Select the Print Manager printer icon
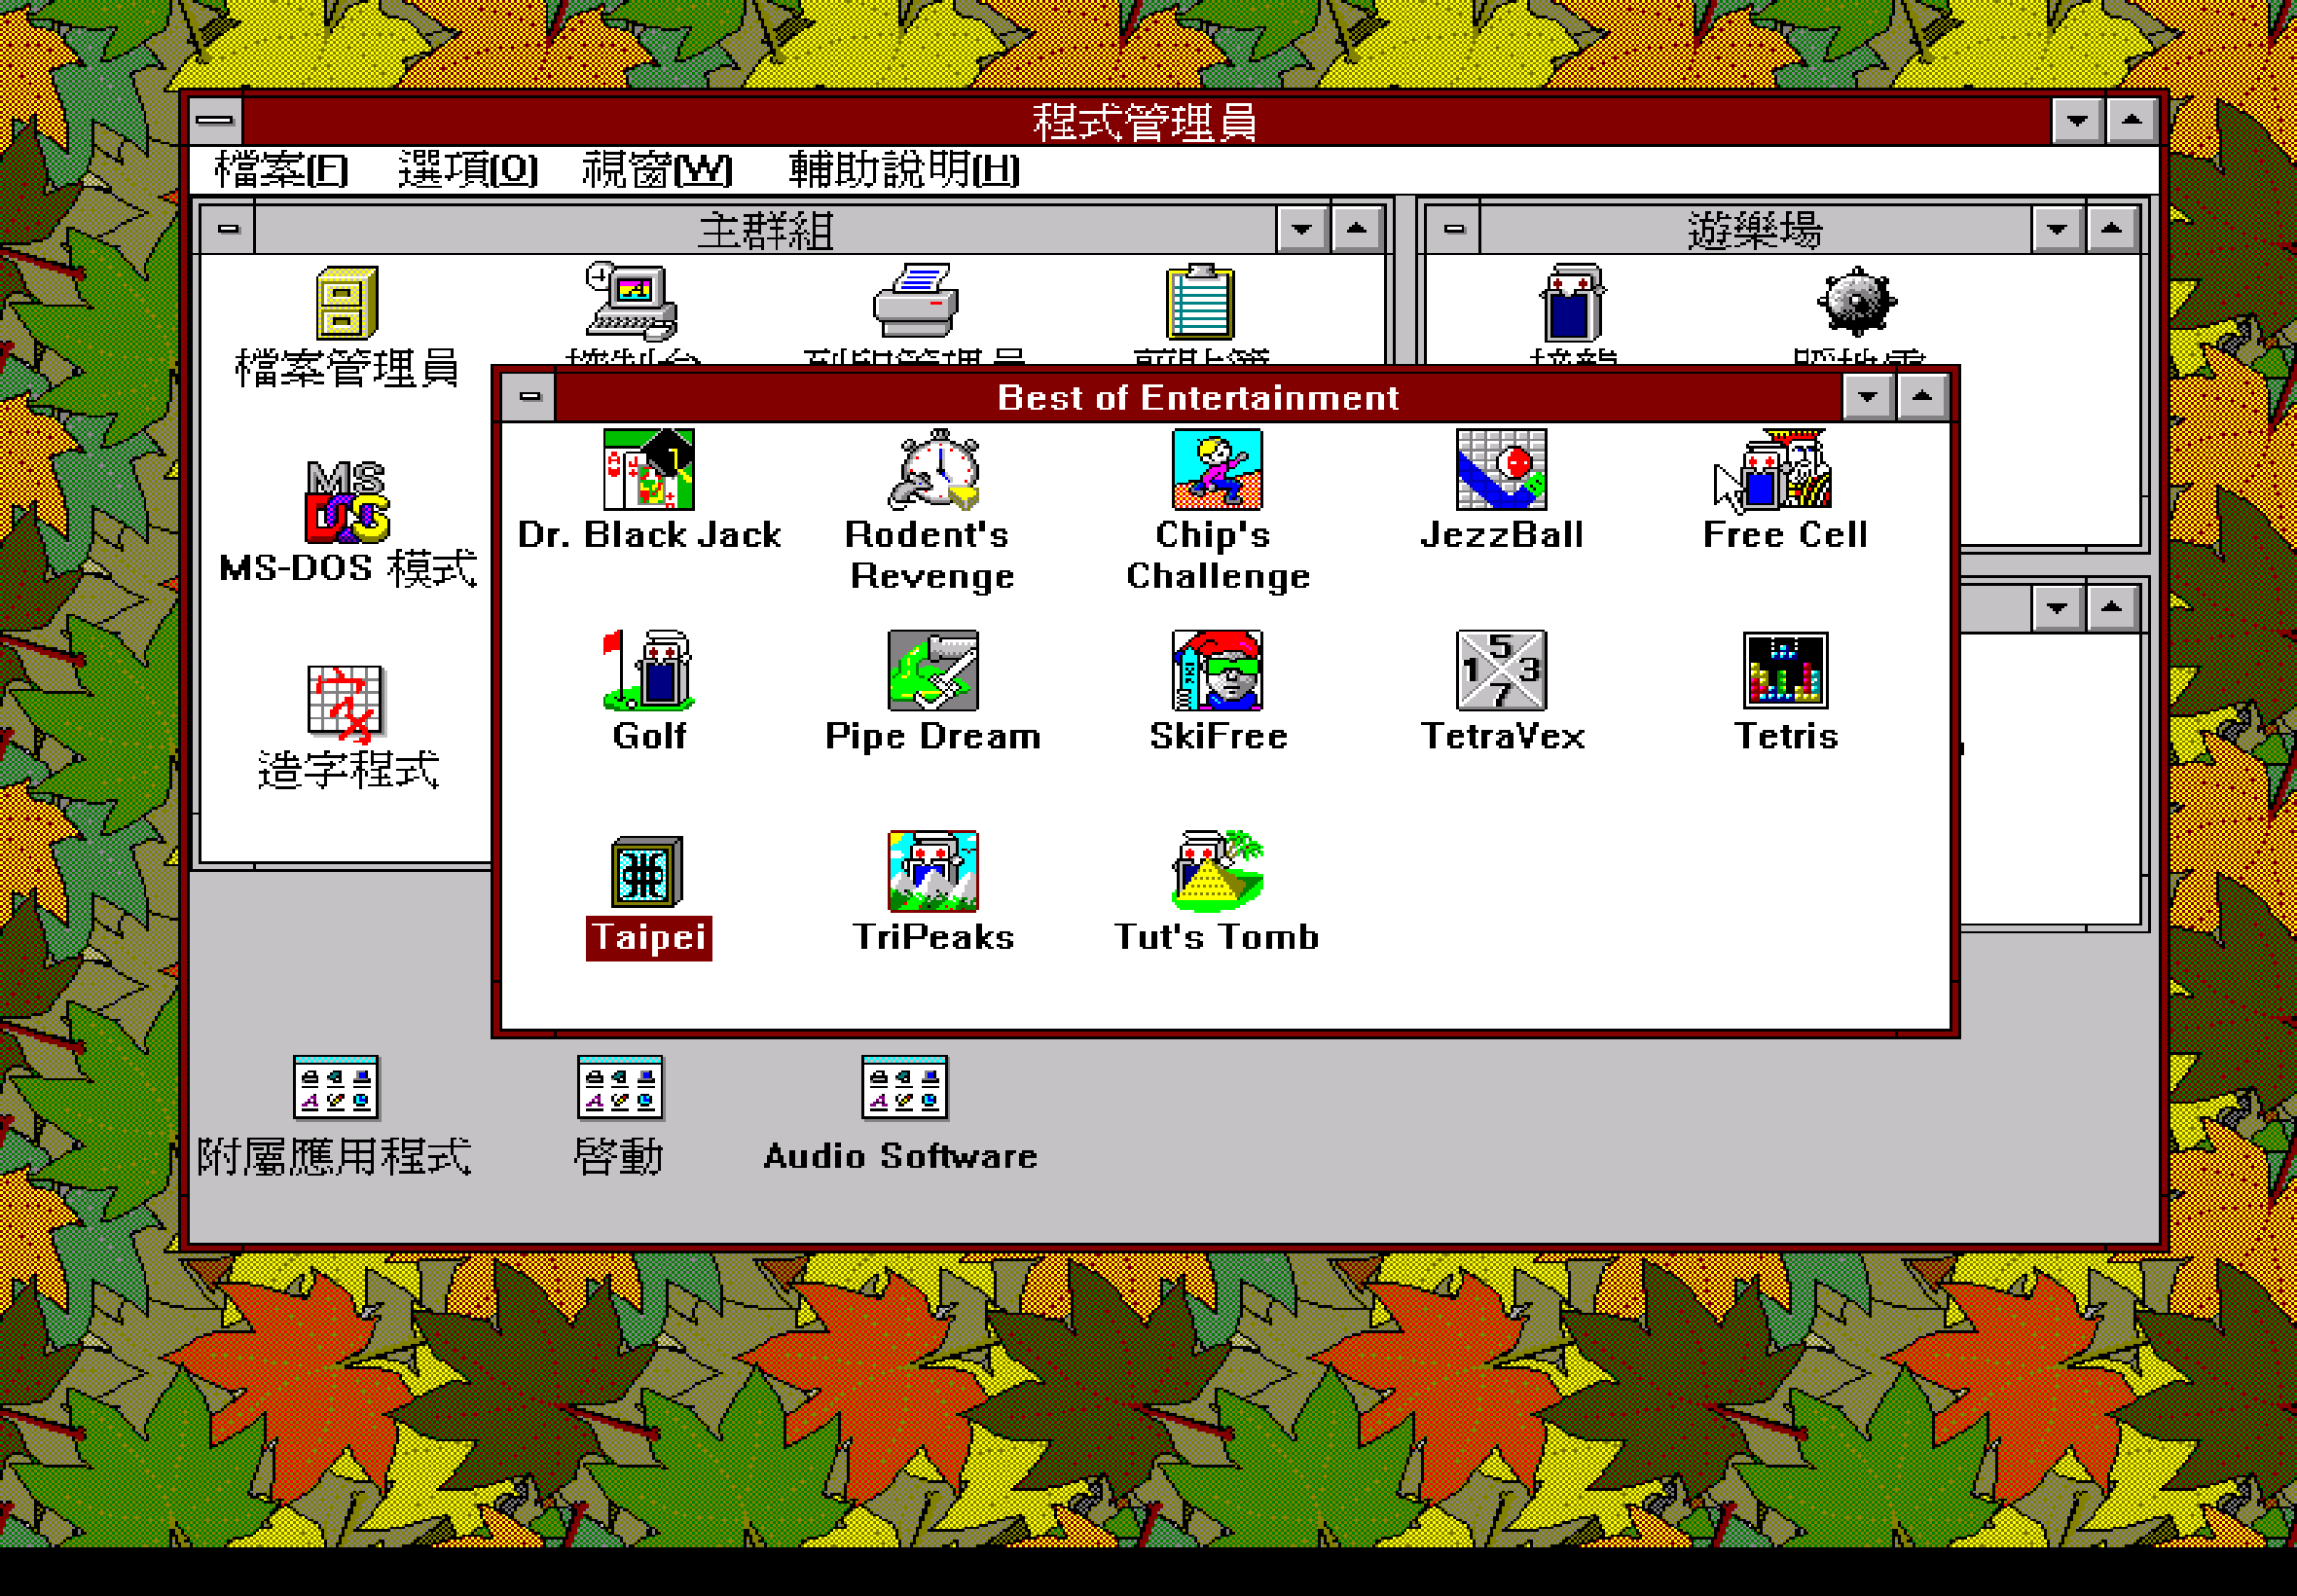This screenshot has height=1596, width=2297. 916,301
